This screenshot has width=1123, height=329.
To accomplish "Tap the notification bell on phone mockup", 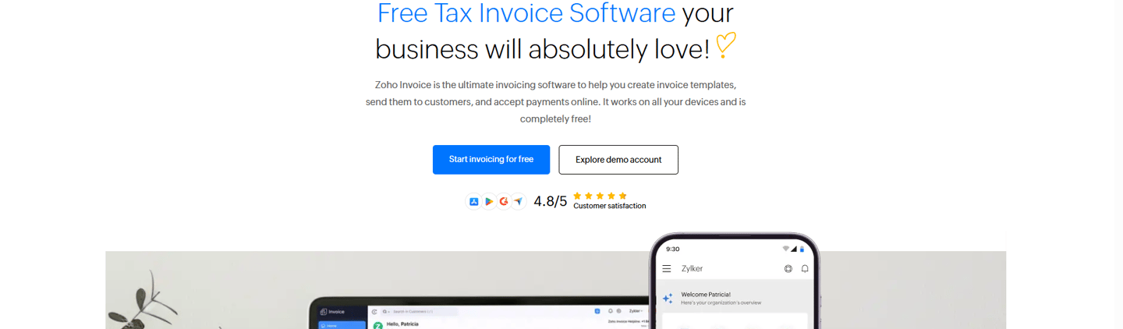I will 805,268.
